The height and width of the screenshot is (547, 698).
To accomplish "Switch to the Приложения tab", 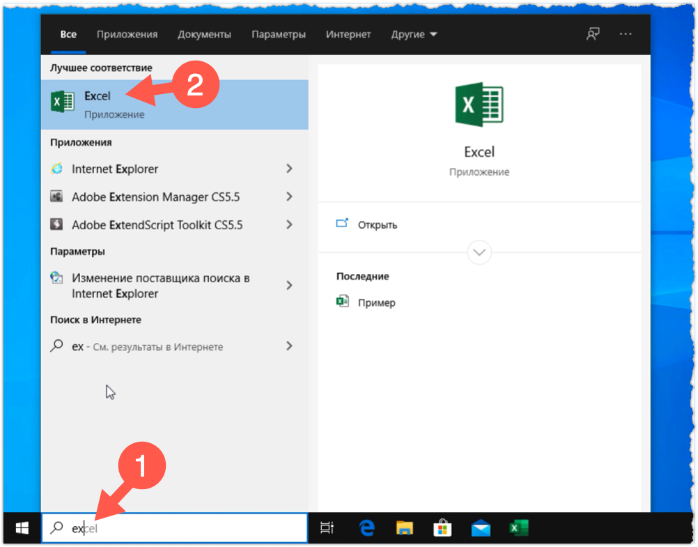I will 127,34.
